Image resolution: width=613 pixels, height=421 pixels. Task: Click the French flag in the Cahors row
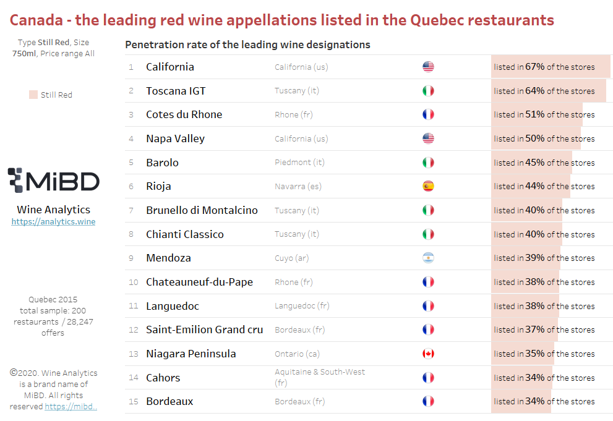point(428,378)
